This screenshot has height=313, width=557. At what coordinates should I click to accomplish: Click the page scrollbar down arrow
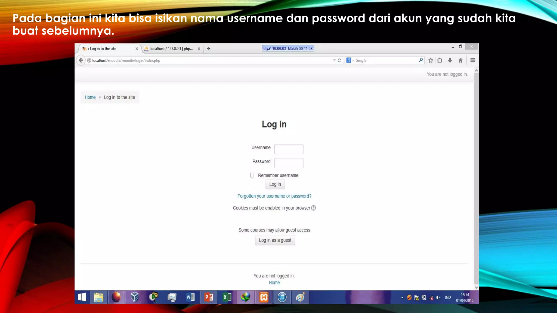click(476, 287)
